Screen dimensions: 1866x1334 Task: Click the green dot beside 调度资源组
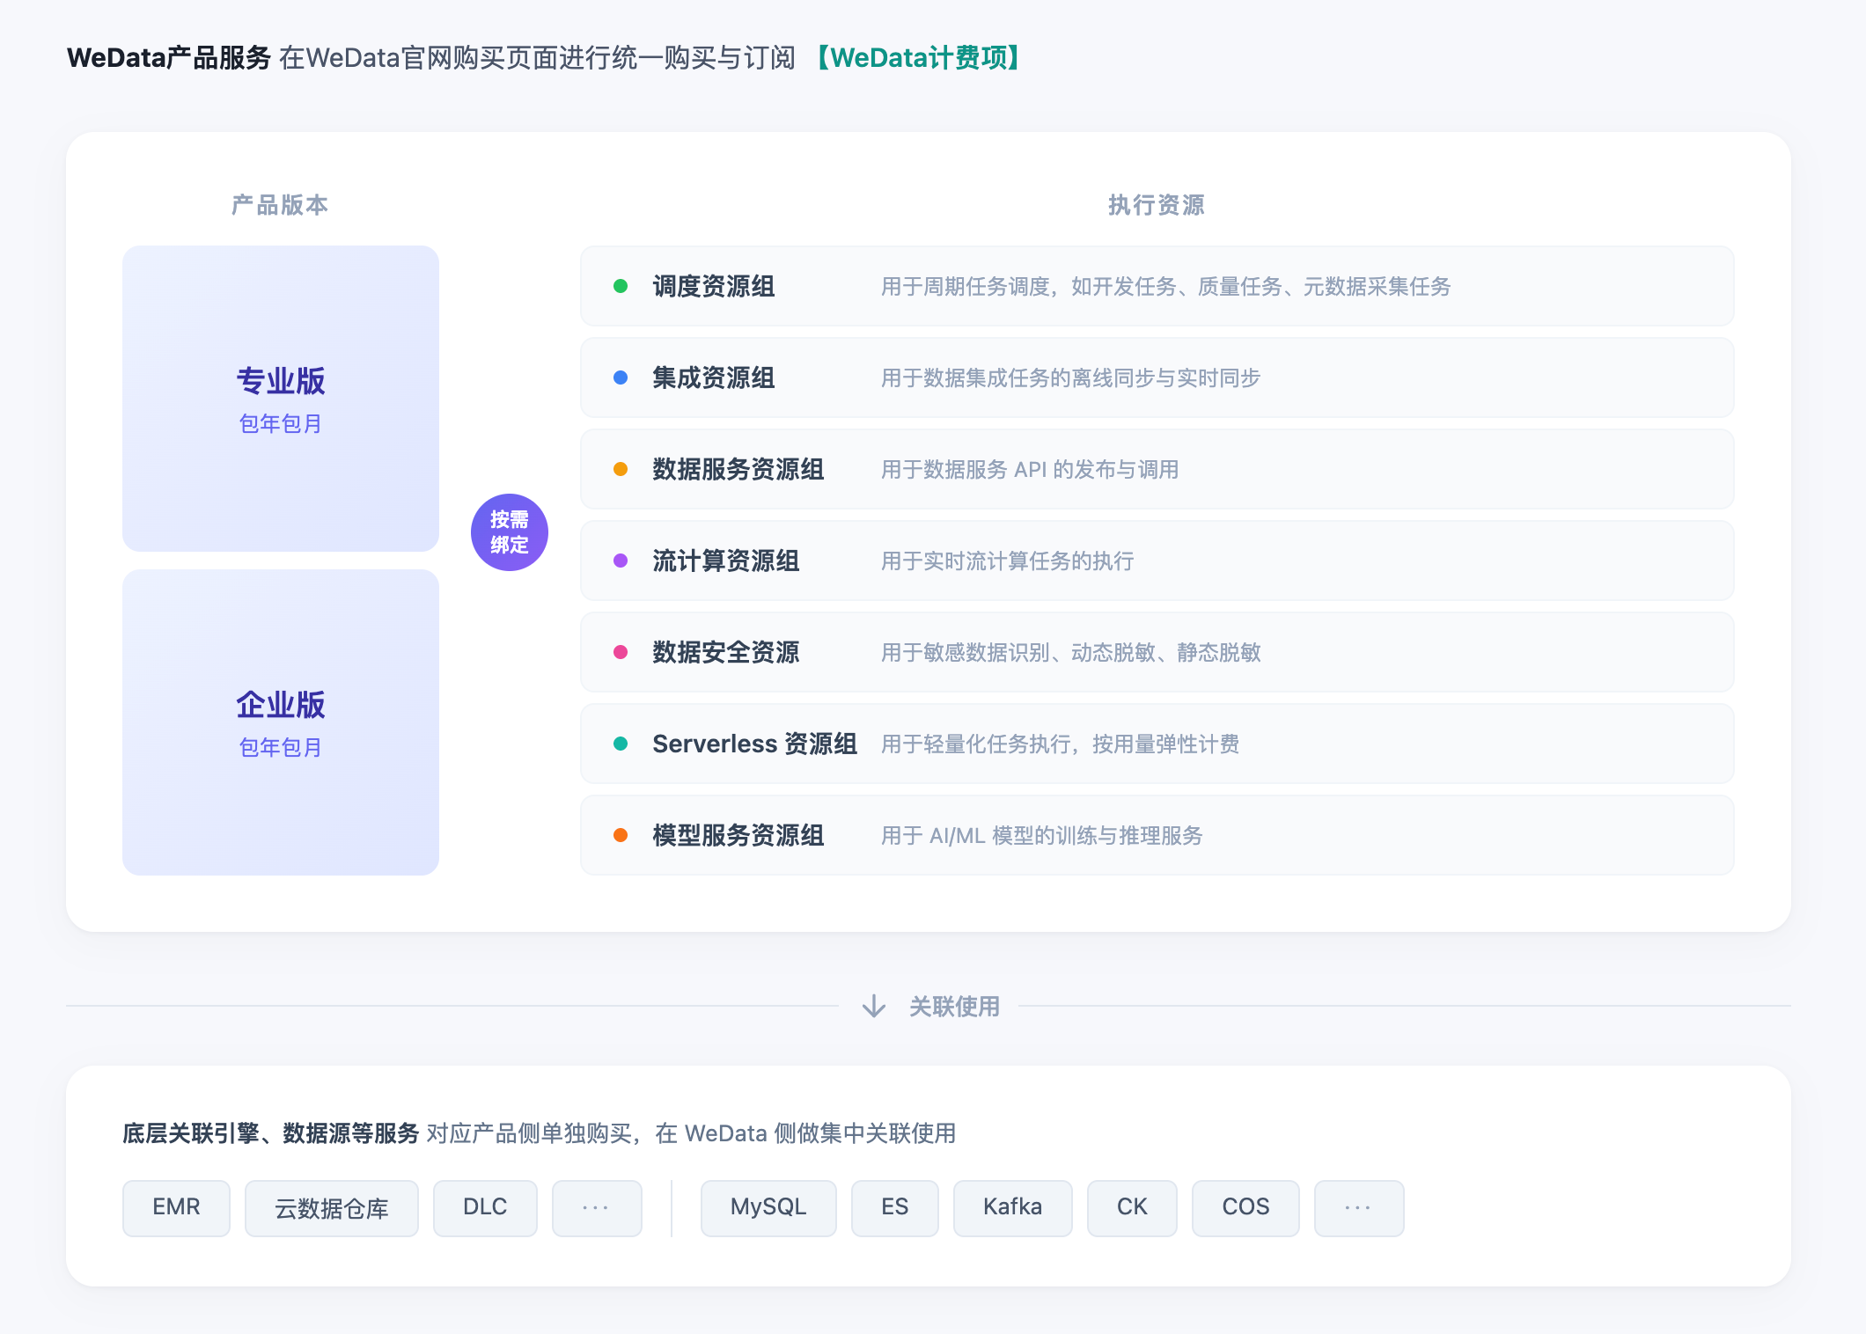pyautogui.click(x=621, y=286)
